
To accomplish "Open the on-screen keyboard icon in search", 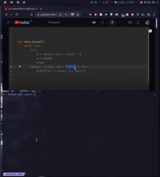I will [94, 22].
